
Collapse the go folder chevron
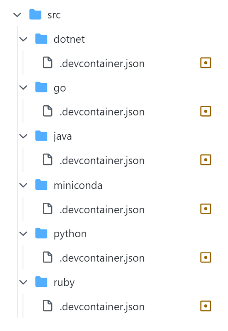(x=23, y=87)
